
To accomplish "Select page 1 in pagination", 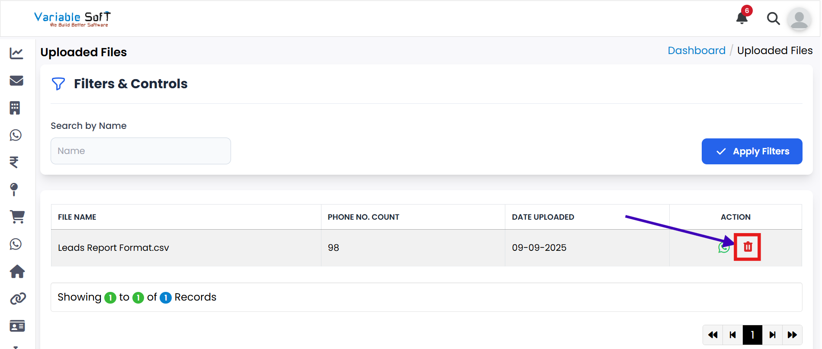I will [x=752, y=335].
